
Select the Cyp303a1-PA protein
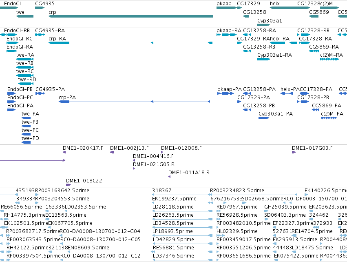pyautogui.click(x=264, y=118)
